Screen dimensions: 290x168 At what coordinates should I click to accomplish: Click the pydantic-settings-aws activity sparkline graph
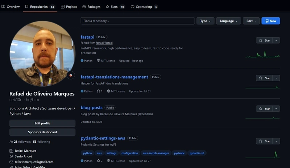coord(262,155)
